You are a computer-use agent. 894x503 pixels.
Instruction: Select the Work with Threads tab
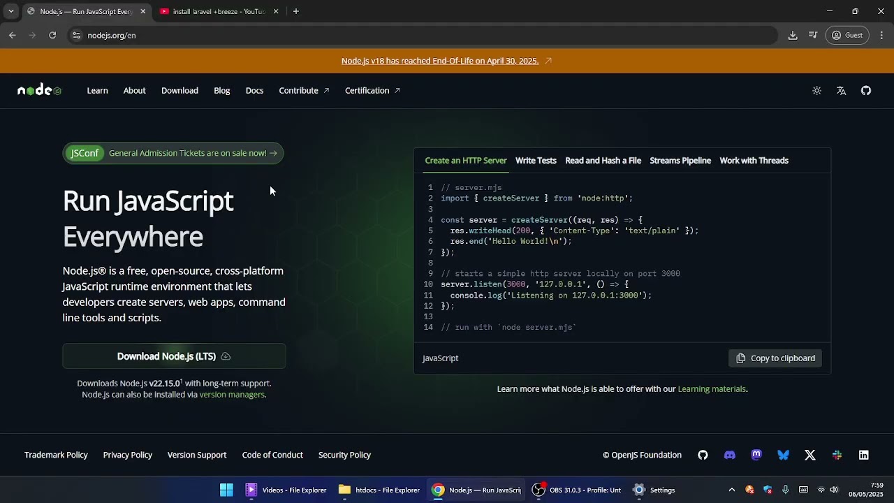click(x=754, y=161)
